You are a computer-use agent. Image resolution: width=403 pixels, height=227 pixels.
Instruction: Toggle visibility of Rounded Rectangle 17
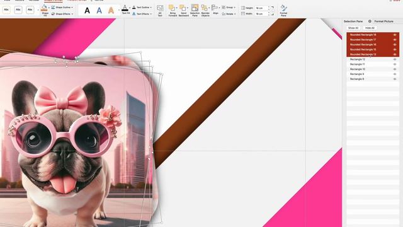coord(395,40)
